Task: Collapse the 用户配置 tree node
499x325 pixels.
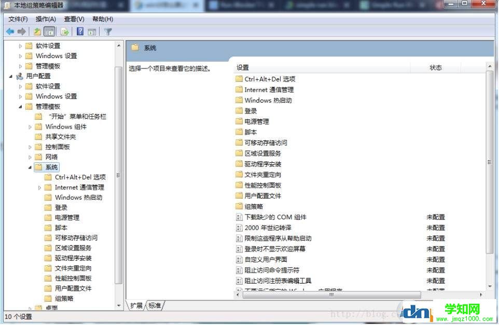Action: (11, 76)
